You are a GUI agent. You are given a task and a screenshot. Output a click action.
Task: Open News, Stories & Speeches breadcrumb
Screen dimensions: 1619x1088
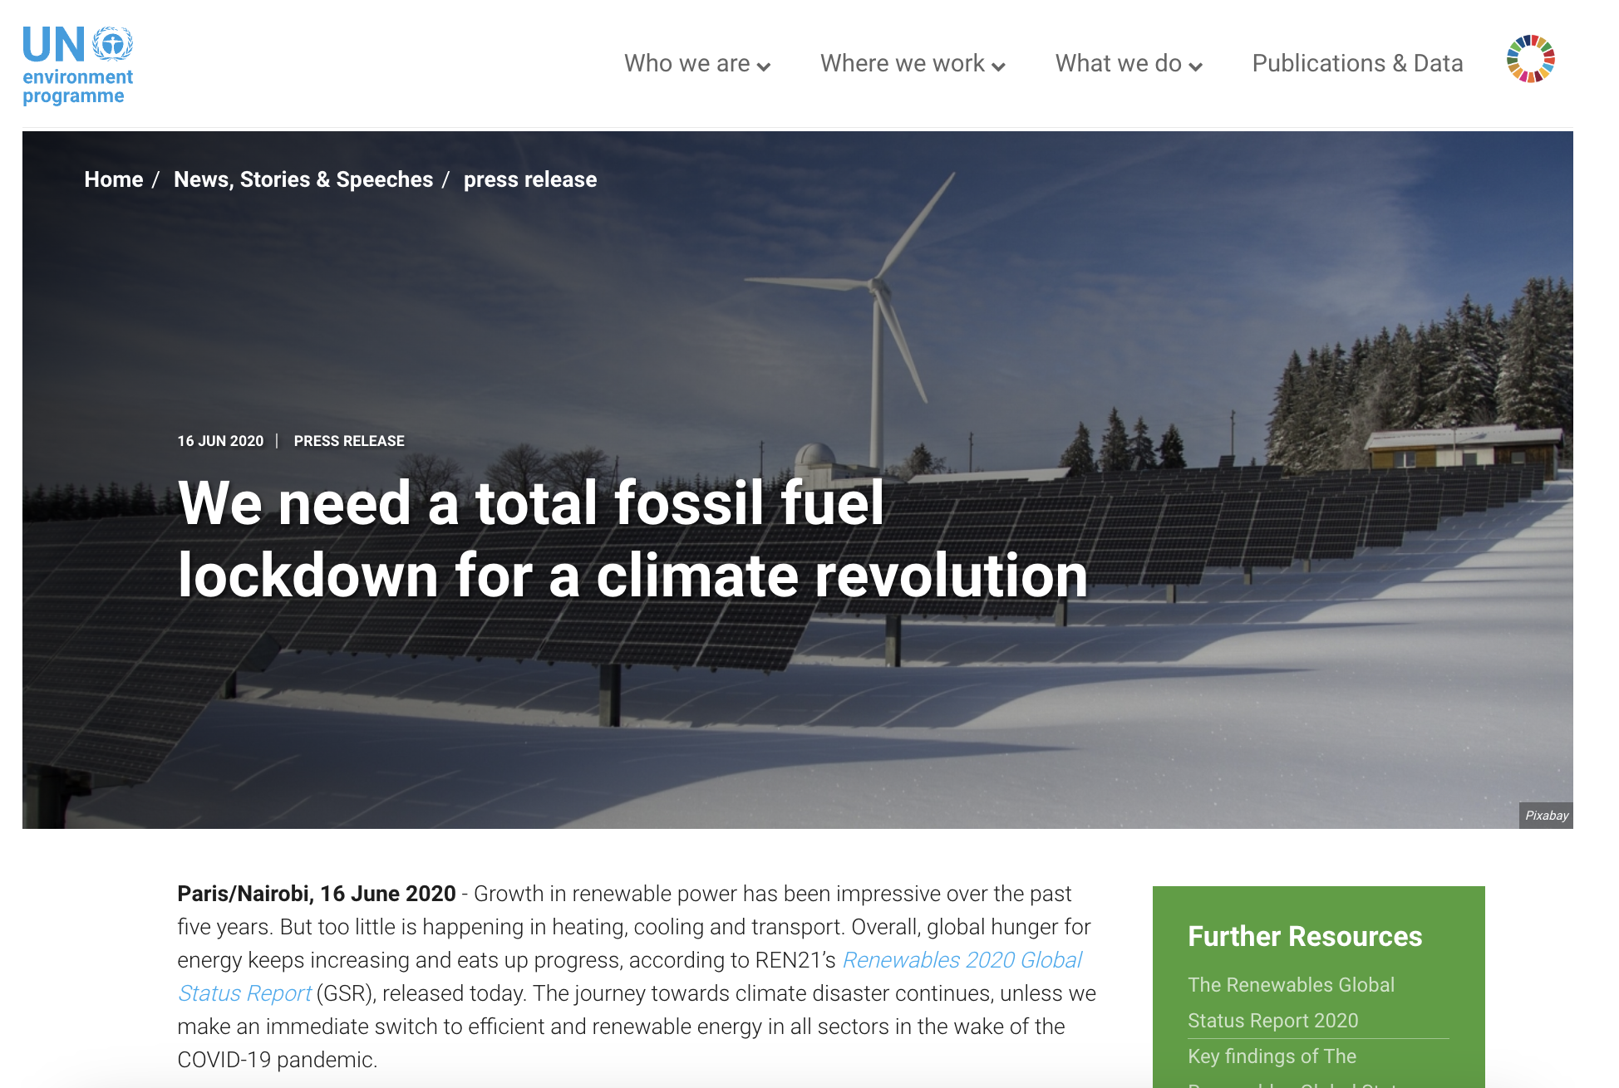303,179
